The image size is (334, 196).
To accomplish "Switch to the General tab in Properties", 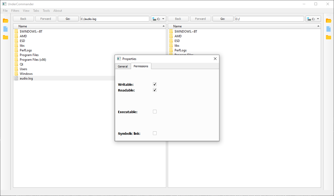I will point(123,66).
